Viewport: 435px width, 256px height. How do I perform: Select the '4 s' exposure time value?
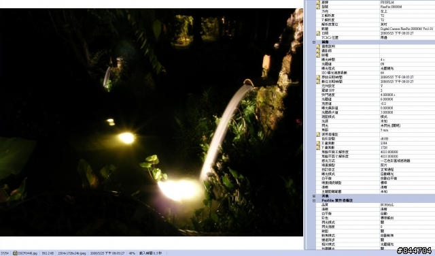tap(382, 59)
